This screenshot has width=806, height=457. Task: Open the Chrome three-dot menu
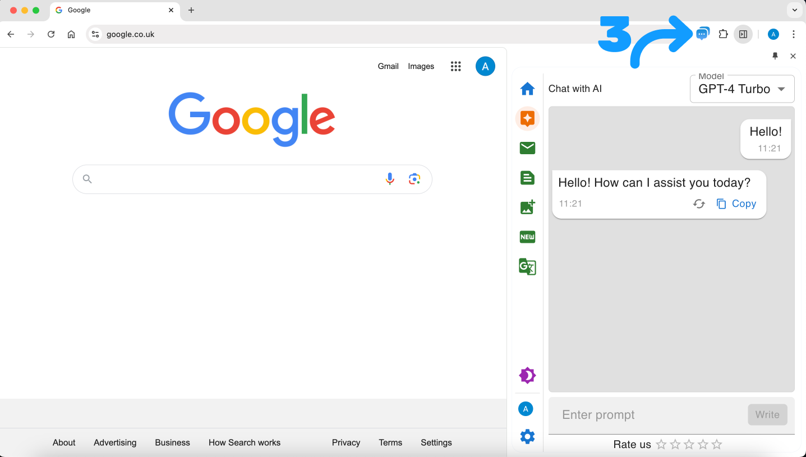(793, 34)
